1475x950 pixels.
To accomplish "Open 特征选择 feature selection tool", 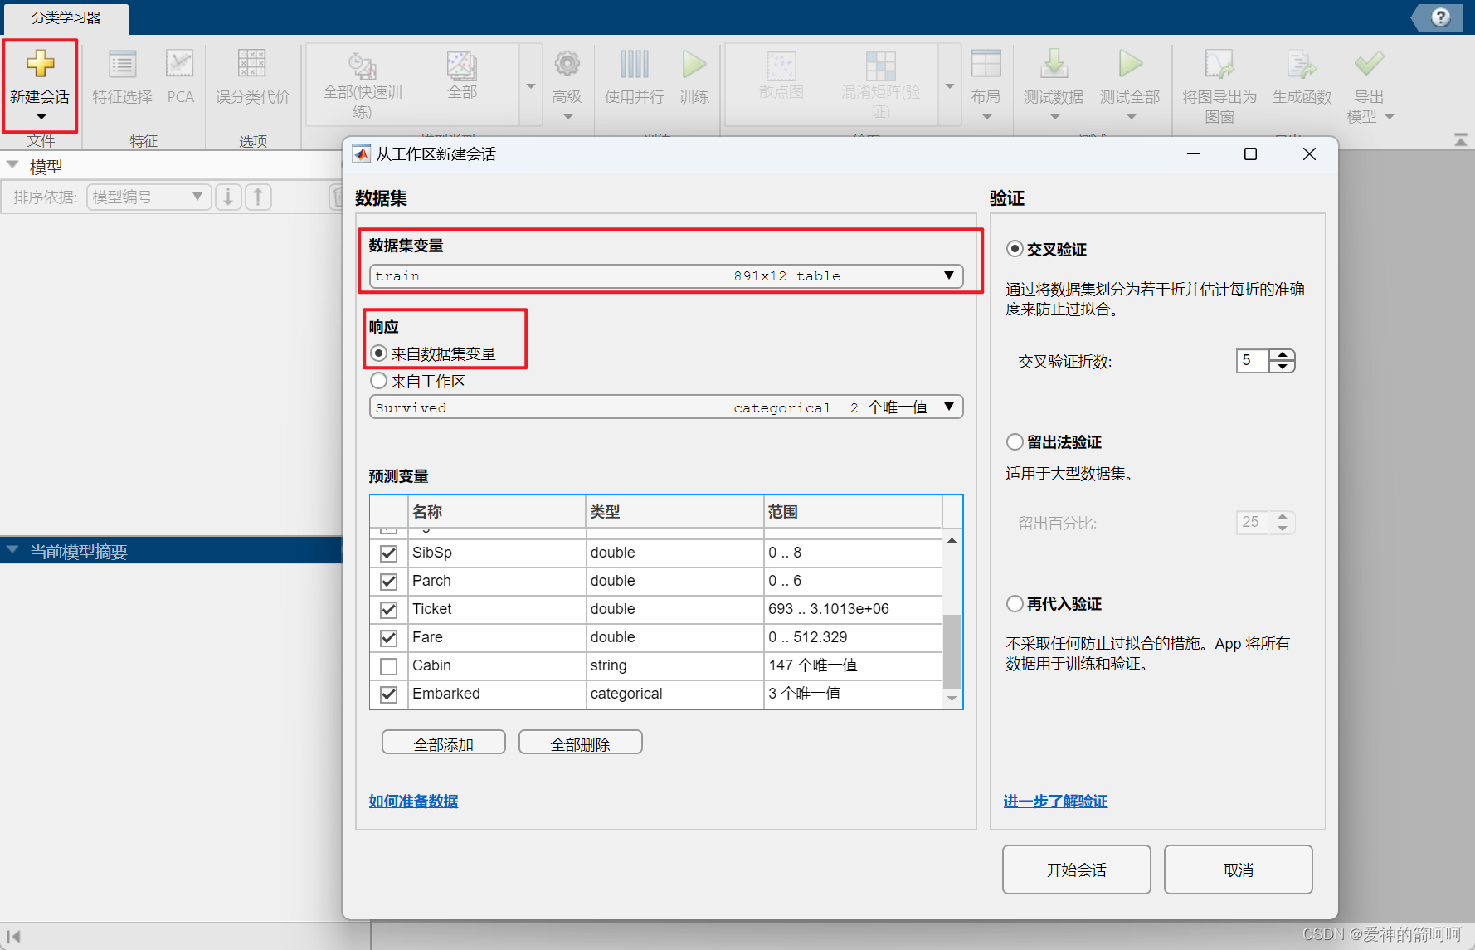I will coord(122,64).
